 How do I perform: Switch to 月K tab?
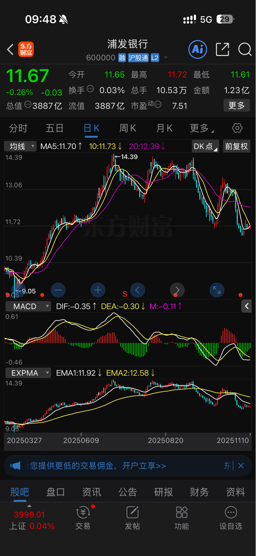coord(164,128)
